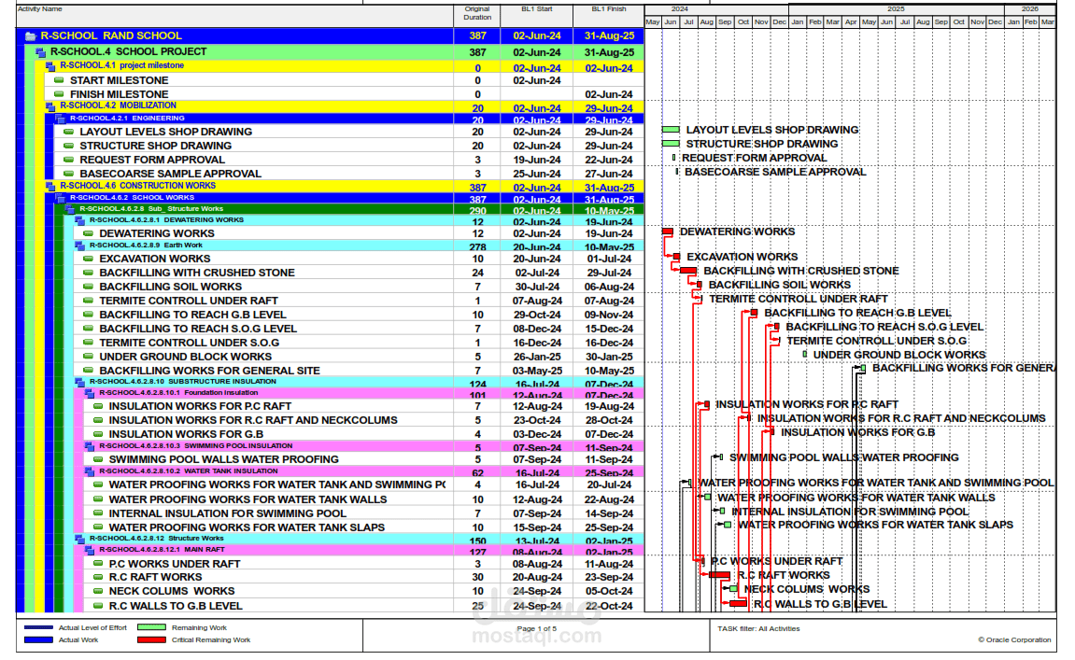Click the folder icon beside R-SCHOOL RAND SCHOOL
Screen dimensions: 1075x660
(30, 36)
